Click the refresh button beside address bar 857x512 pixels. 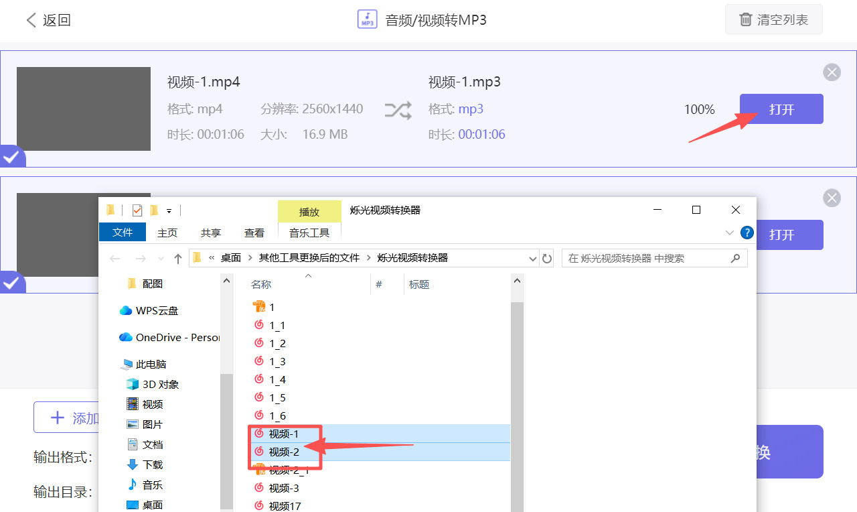pyautogui.click(x=547, y=259)
